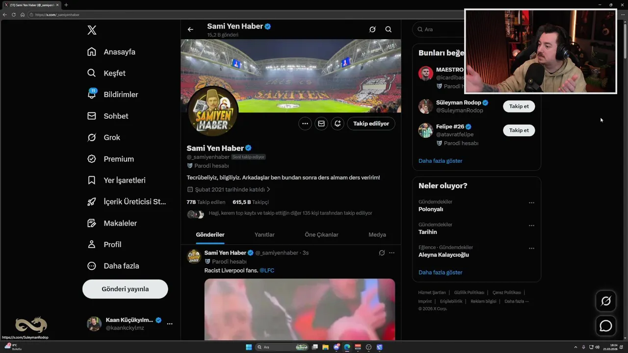Go back with profile header arrow
628x353 pixels.
[x=190, y=29]
